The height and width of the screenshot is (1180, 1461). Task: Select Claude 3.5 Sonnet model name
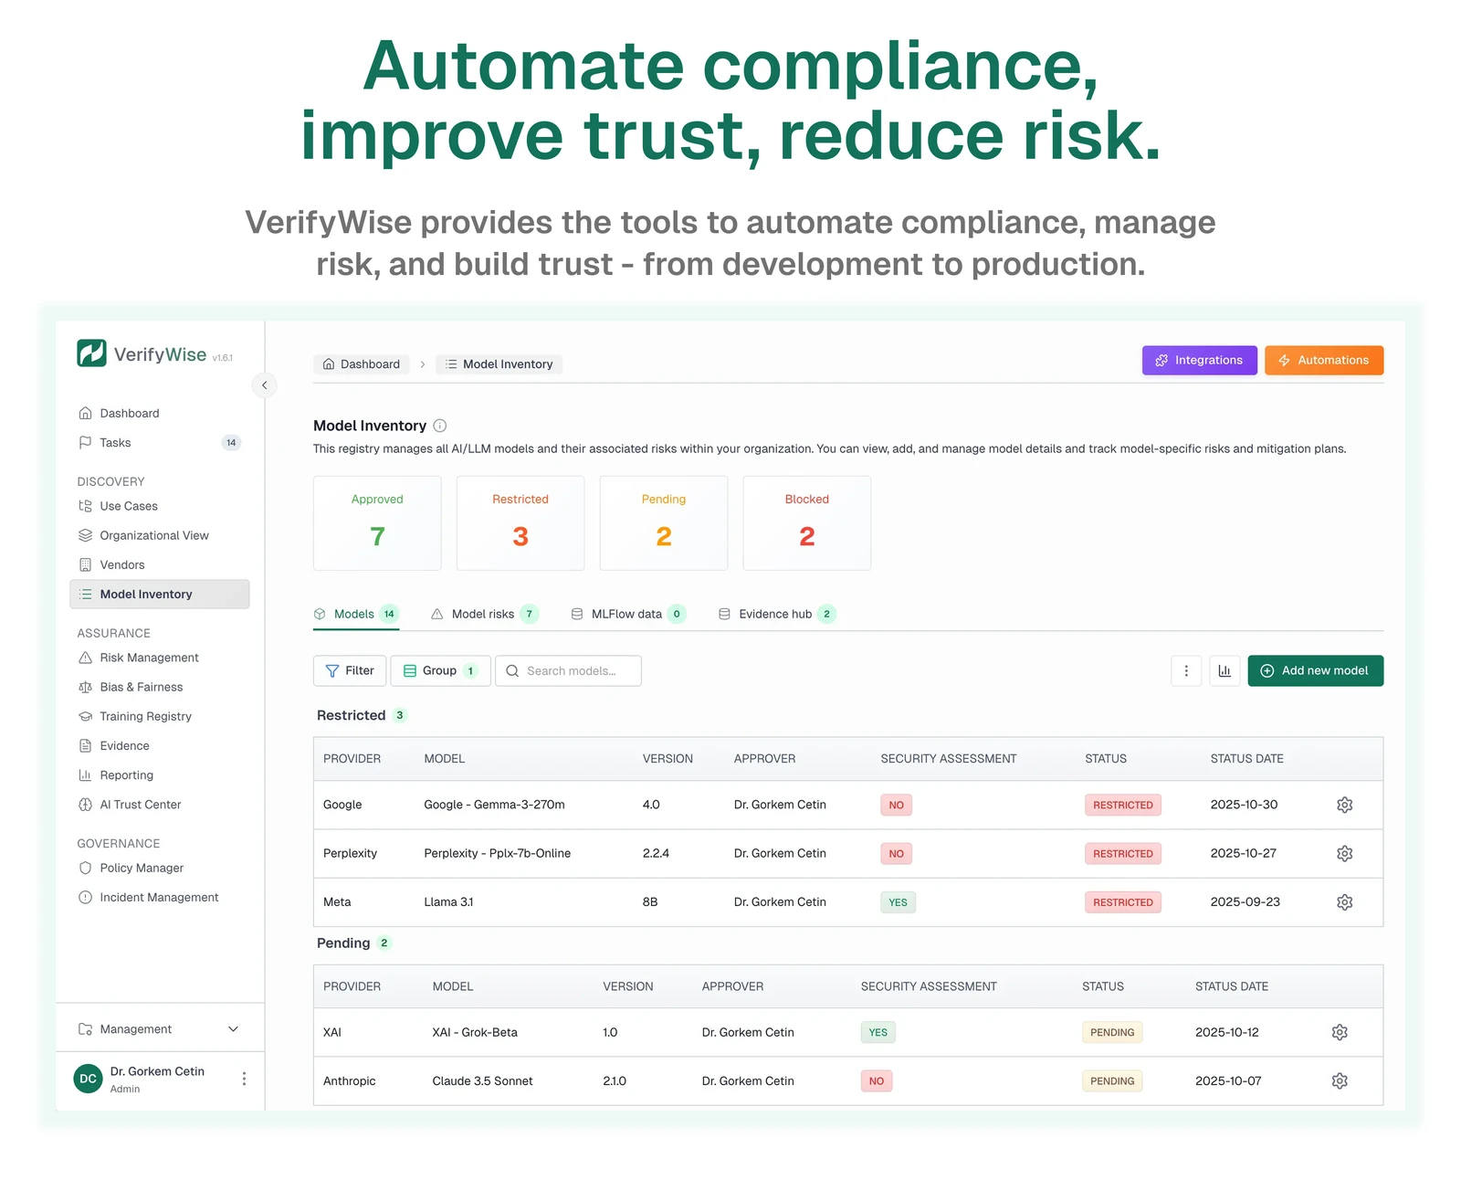tap(482, 1081)
